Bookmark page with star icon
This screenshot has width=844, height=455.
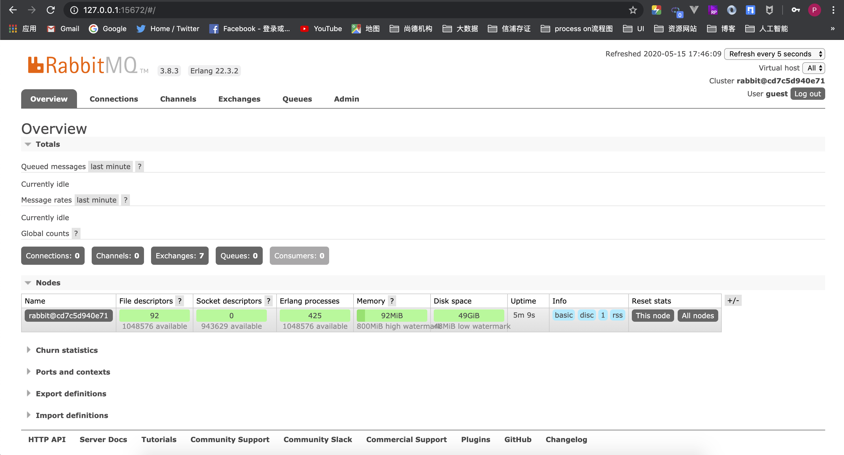click(x=633, y=10)
